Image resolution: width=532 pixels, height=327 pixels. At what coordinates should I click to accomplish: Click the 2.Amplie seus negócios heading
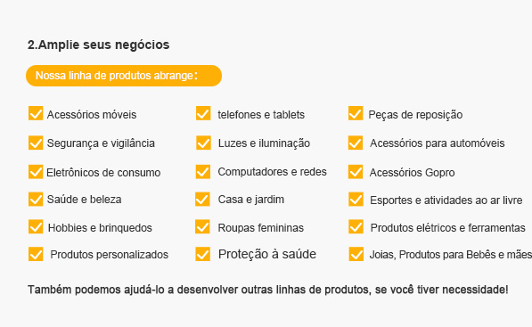[98, 45]
